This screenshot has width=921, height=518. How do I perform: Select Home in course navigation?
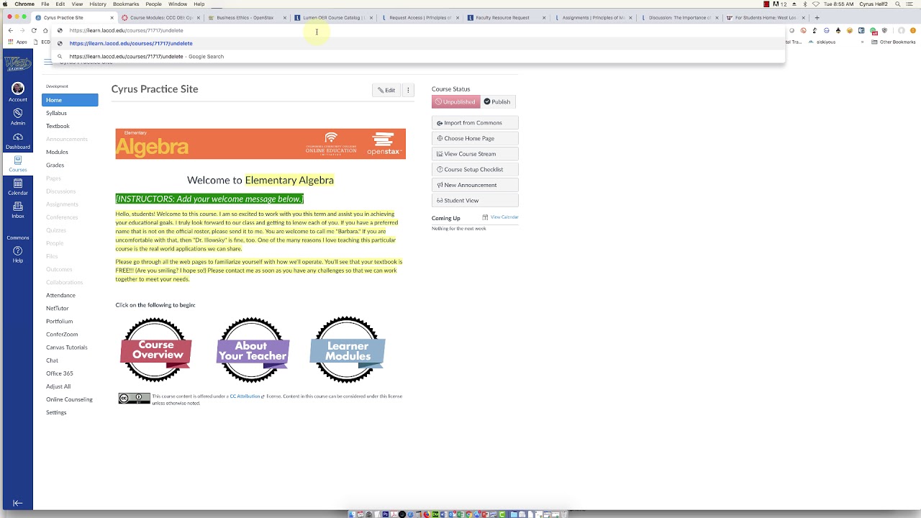tap(70, 100)
